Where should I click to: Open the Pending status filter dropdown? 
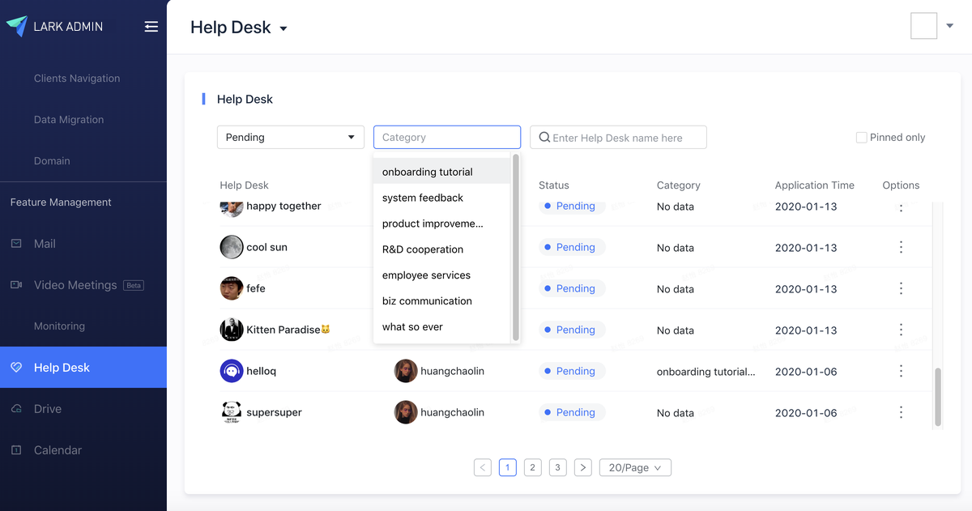coord(290,138)
